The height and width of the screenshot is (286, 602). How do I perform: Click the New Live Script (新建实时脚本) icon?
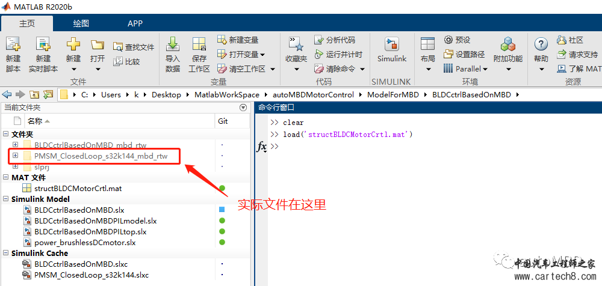(x=43, y=44)
